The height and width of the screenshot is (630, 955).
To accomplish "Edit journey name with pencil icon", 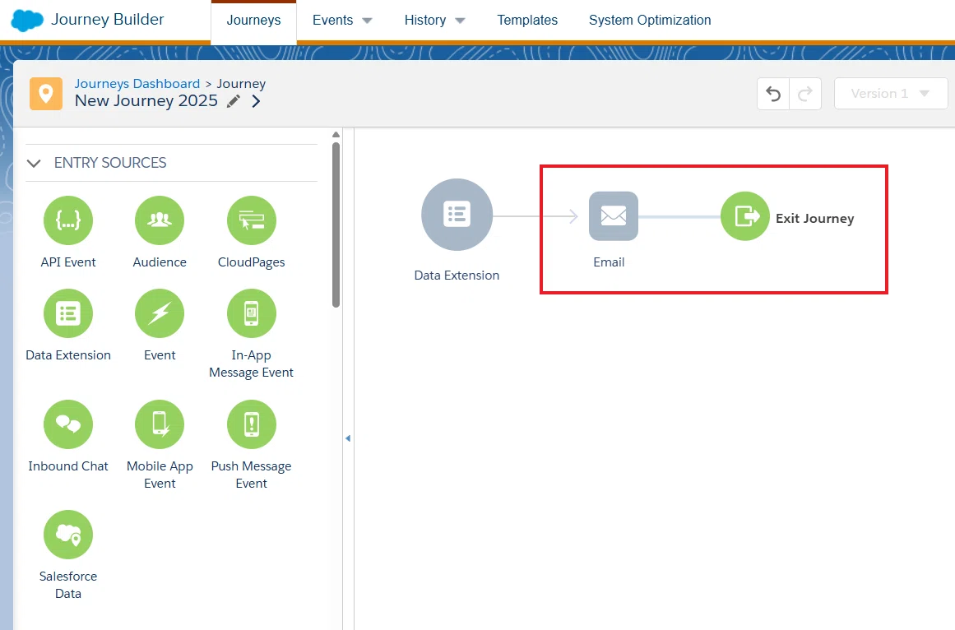I will (x=234, y=101).
